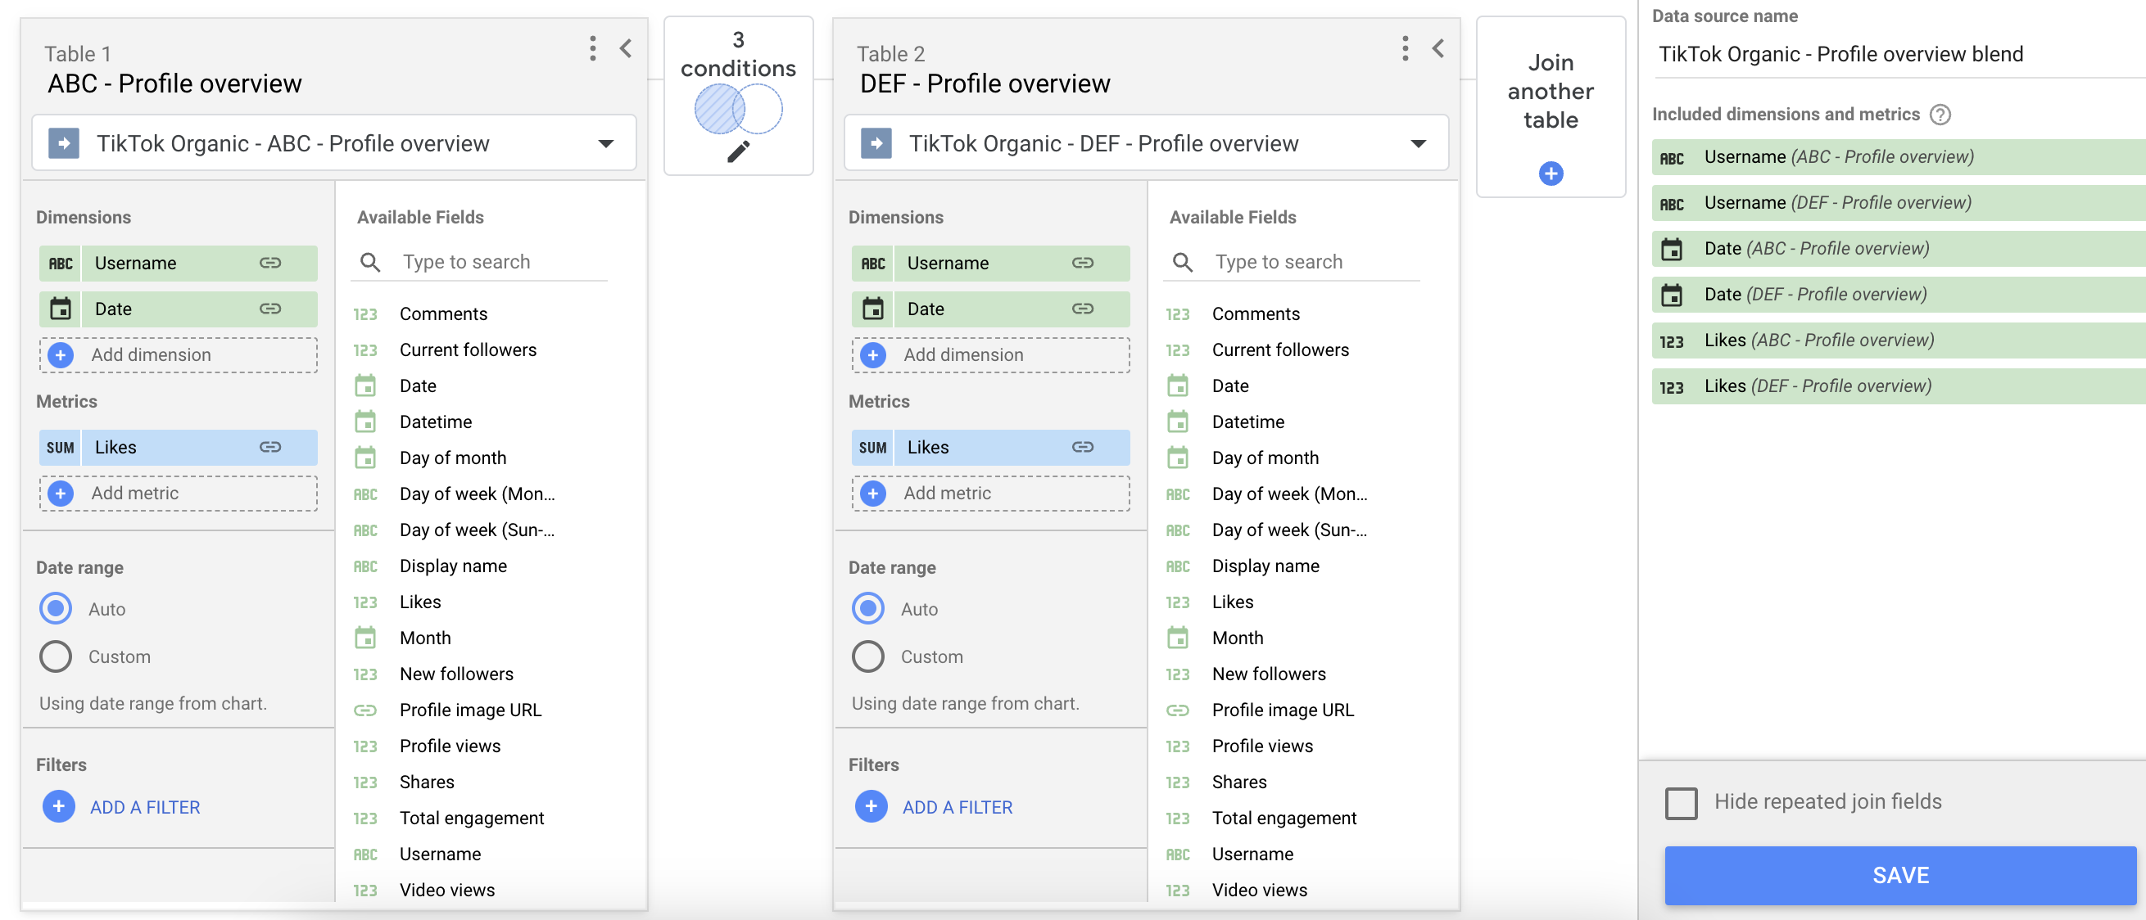Click link icon on Table 1 Likes metric
The height and width of the screenshot is (920, 2146).
point(270,447)
